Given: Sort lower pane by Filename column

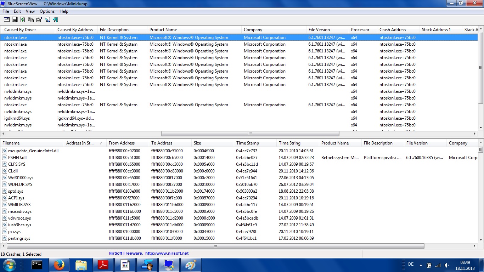Looking at the screenshot, I should pyautogui.click(x=32, y=143).
